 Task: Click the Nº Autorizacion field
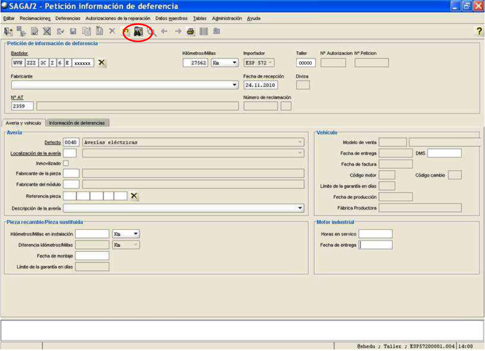click(x=333, y=63)
